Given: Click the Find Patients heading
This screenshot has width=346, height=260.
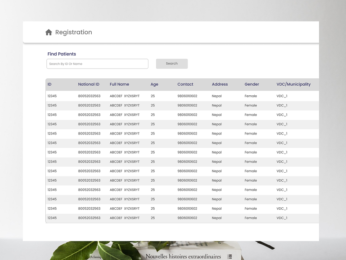Looking at the screenshot, I should (x=62, y=54).
